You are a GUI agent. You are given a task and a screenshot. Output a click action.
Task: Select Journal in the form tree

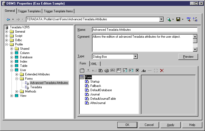pos(95,94)
